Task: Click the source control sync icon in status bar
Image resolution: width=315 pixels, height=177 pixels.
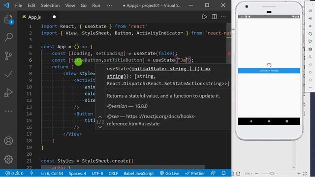Action: [31, 173]
